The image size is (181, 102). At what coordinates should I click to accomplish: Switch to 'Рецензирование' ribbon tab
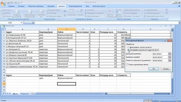point(75,6)
